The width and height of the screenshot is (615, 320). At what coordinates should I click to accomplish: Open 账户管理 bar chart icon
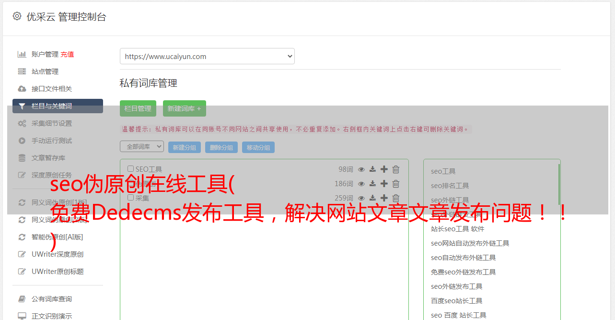click(x=22, y=54)
